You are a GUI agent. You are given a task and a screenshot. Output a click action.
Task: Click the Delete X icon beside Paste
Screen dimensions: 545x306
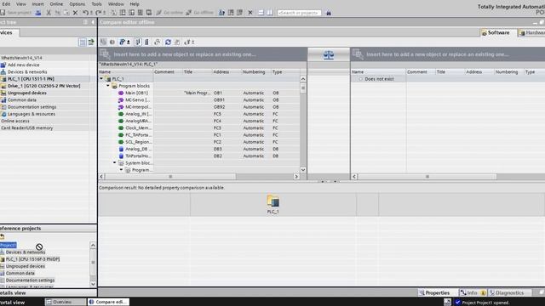[76, 13]
